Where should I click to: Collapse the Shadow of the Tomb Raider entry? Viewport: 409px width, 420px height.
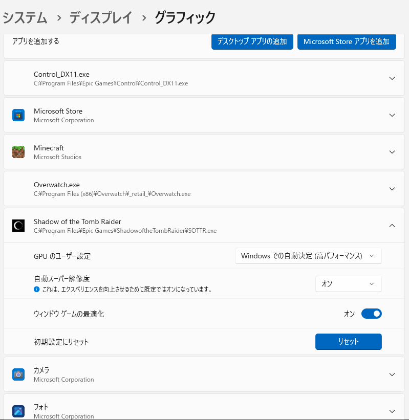coord(392,226)
